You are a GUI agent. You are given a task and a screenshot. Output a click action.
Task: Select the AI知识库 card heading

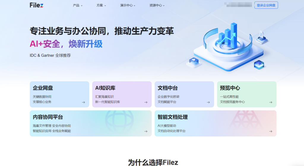[x=105, y=88]
